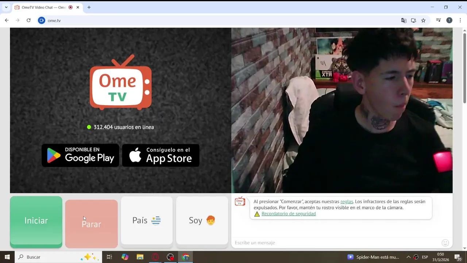This screenshot has height=263, width=467.
Task: Open the Spider-Man news widget
Action: pos(373,257)
